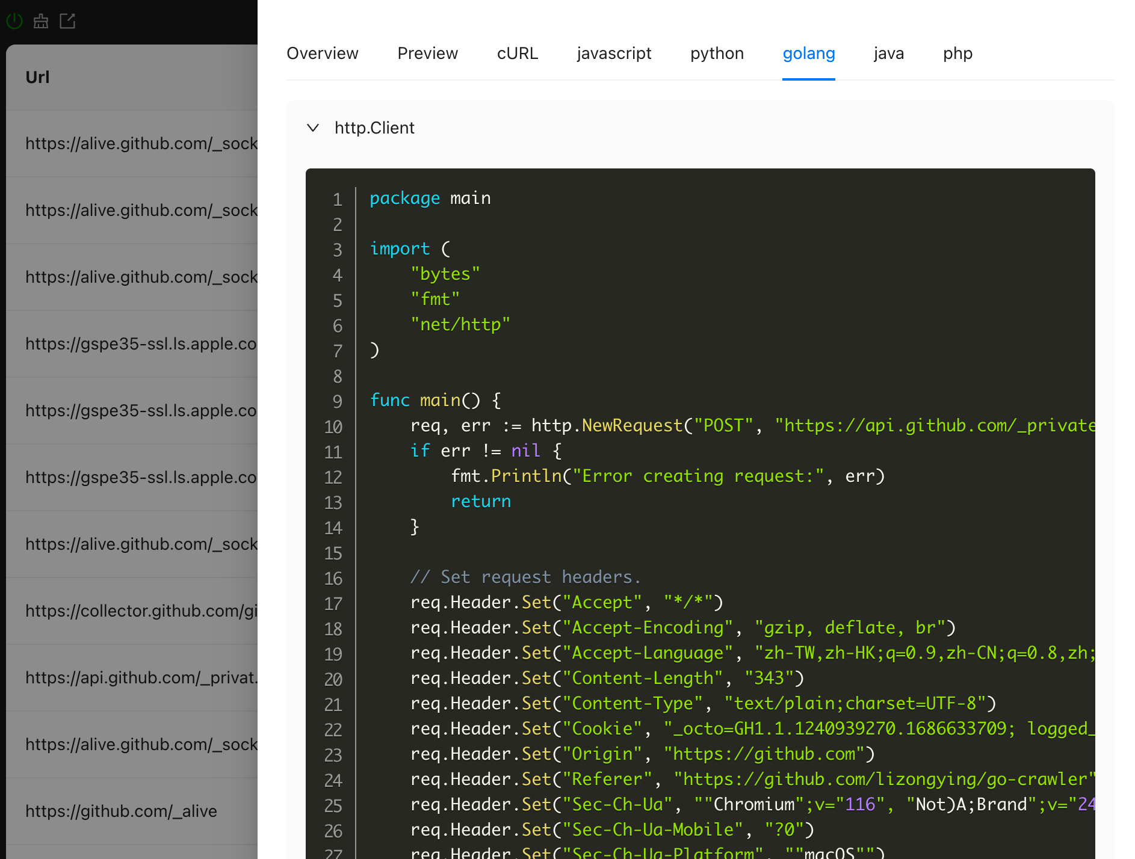This screenshot has height=859, width=1135.
Task: Click the Sec-Ch-Ua-Mobile header line
Action: [x=612, y=830]
